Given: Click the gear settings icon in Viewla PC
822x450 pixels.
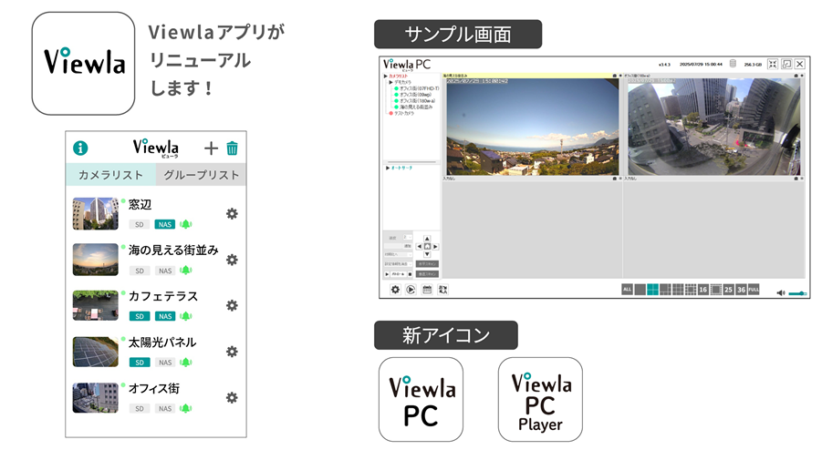Looking at the screenshot, I should (x=395, y=290).
